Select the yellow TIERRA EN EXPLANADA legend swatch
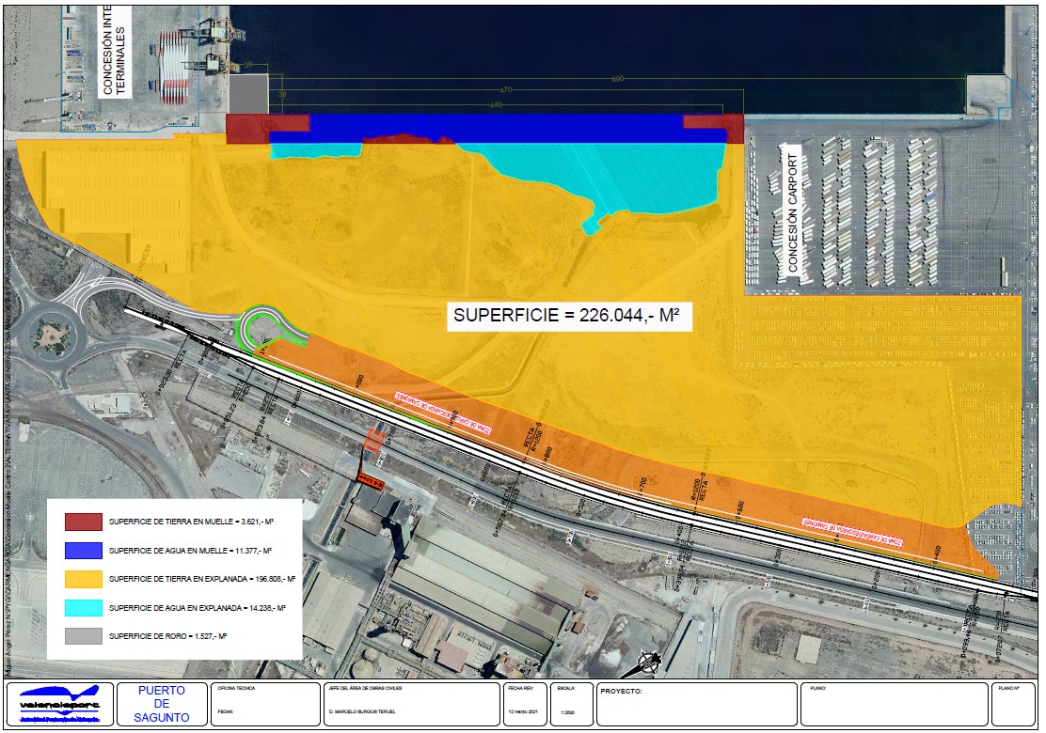Image resolution: width=1046 pixels, height=733 pixels. (83, 579)
